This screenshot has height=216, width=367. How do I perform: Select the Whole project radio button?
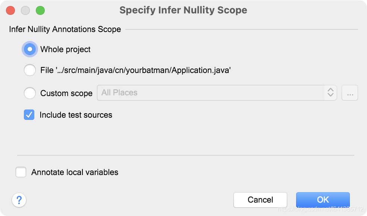click(x=30, y=49)
